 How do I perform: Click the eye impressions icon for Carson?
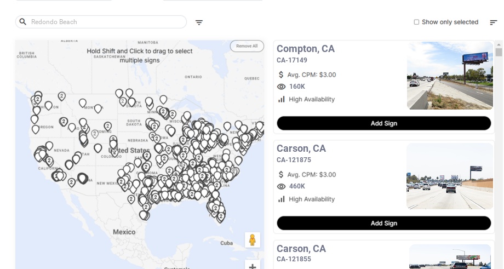click(282, 186)
